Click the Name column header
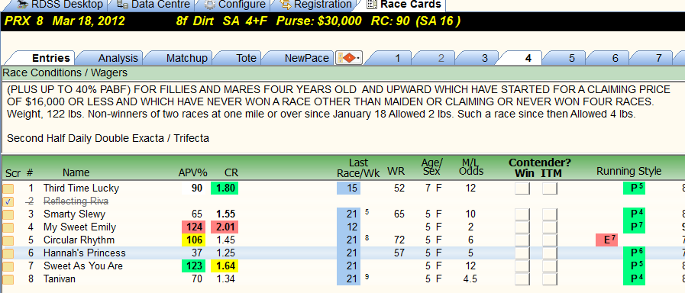 76,172
